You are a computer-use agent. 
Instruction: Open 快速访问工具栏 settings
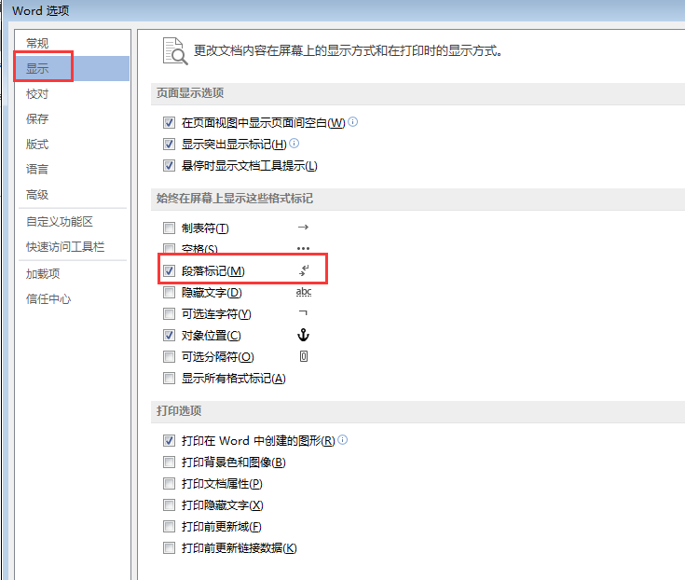click(x=65, y=247)
